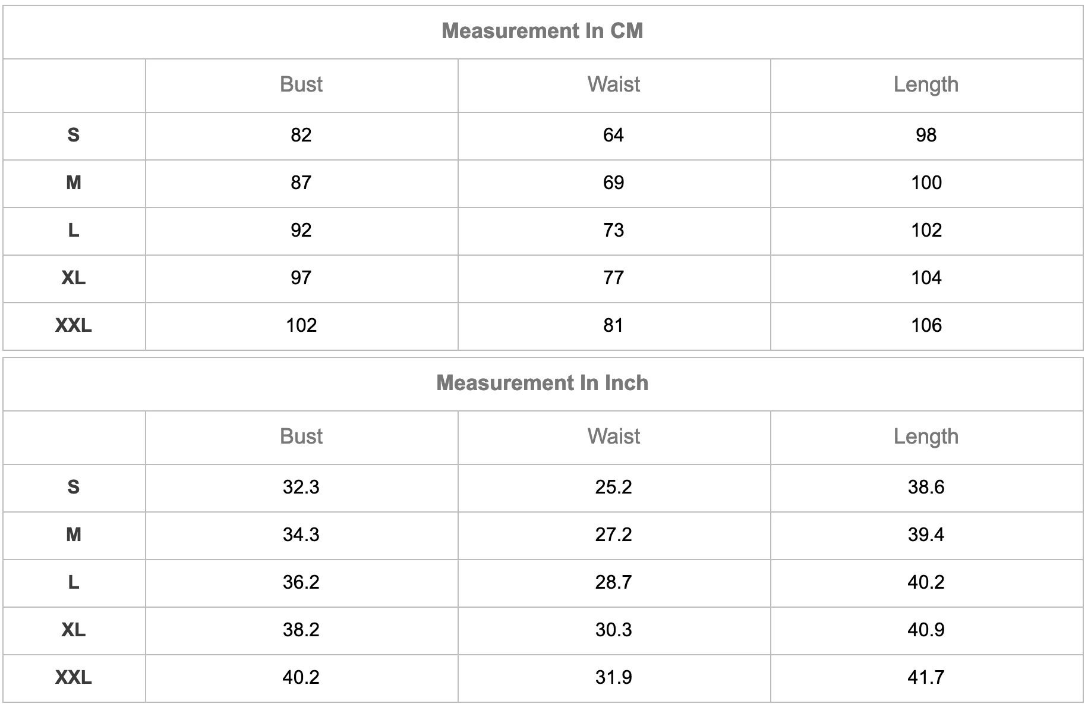Click the waist value 69 cell
The width and height of the screenshot is (1091, 710).
click(614, 183)
